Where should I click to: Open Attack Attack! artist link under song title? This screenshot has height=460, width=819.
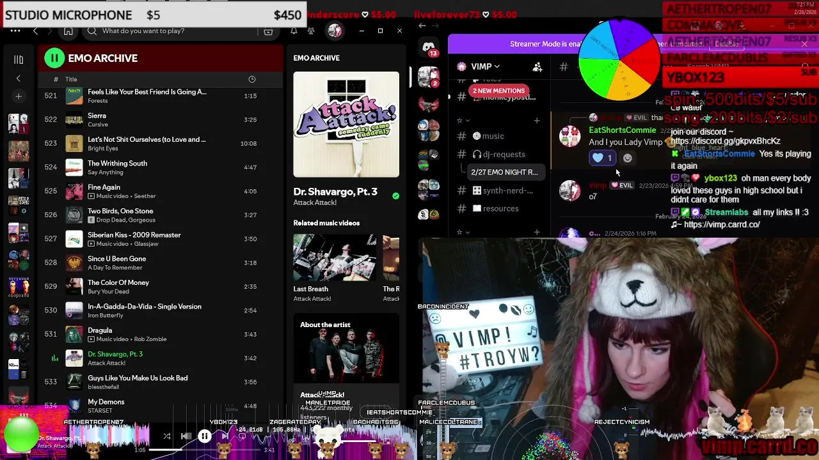pyautogui.click(x=315, y=203)
